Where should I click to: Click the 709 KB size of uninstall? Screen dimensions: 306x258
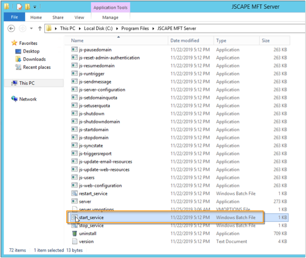click(280, 233)
